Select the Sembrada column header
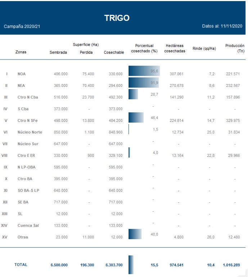Viewport: 252px width, 277px height. [58, 52]
